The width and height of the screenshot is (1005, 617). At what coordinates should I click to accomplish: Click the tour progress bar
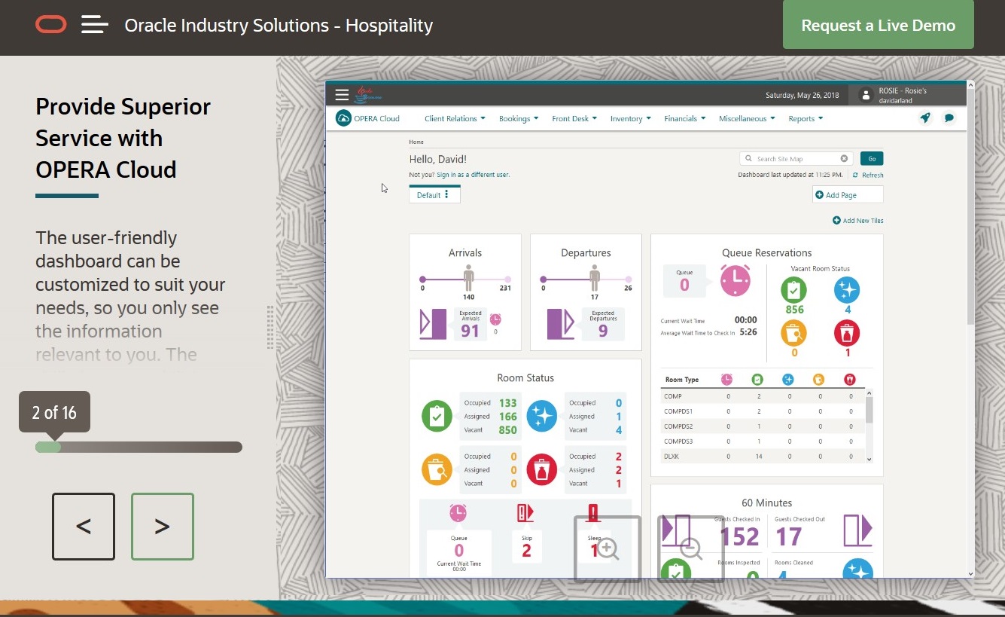[x=139, y=447]
